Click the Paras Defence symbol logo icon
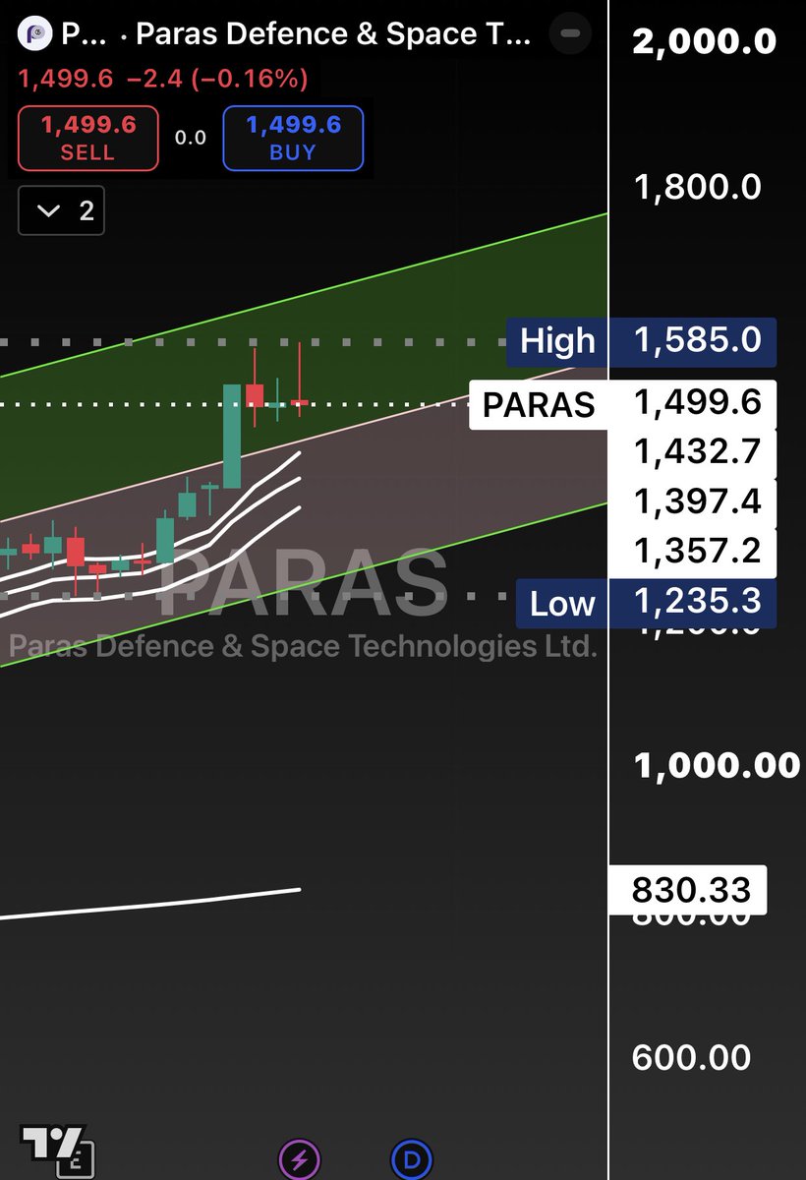Viewport: 806px width, 1180px height. (35, 35)
